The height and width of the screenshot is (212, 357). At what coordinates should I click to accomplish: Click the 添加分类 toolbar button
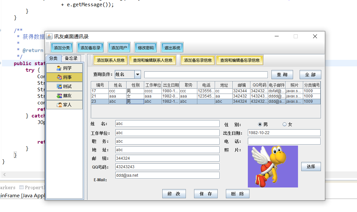pos(62,48)
